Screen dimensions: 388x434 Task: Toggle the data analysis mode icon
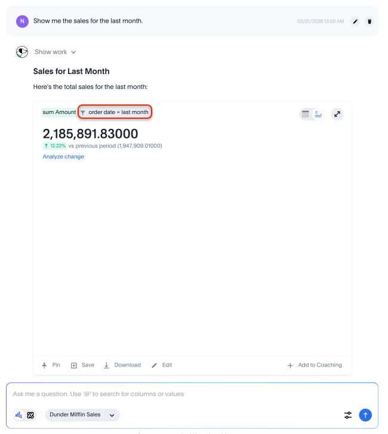point(19,415)
